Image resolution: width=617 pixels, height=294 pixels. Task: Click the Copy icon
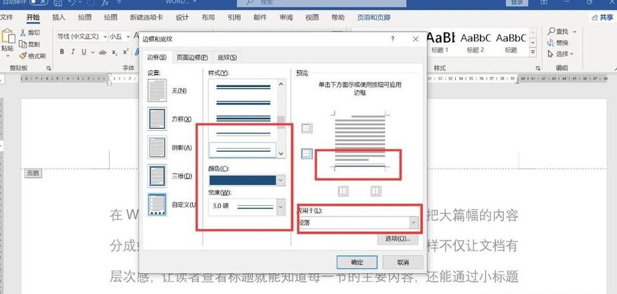23,44
